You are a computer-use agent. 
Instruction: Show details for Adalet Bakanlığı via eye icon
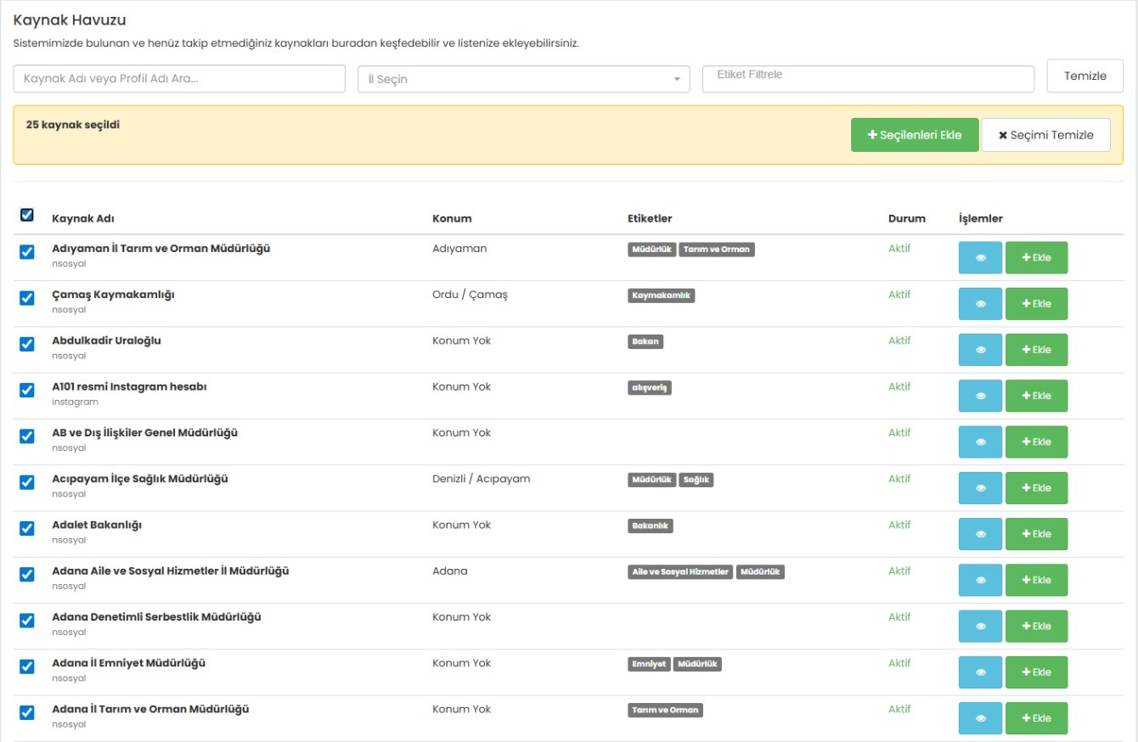coord(980,534)
